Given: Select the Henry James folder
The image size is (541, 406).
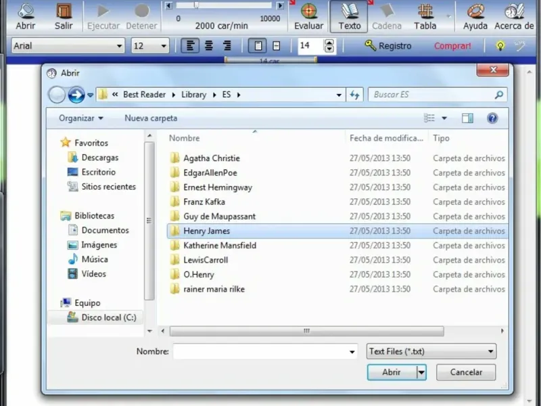Looking at the screenshot, I should click(337, 231).
